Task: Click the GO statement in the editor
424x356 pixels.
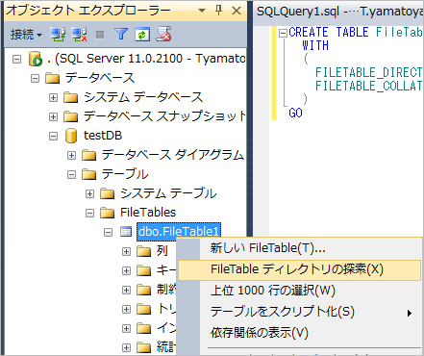Action: click(x=295, y=113)
